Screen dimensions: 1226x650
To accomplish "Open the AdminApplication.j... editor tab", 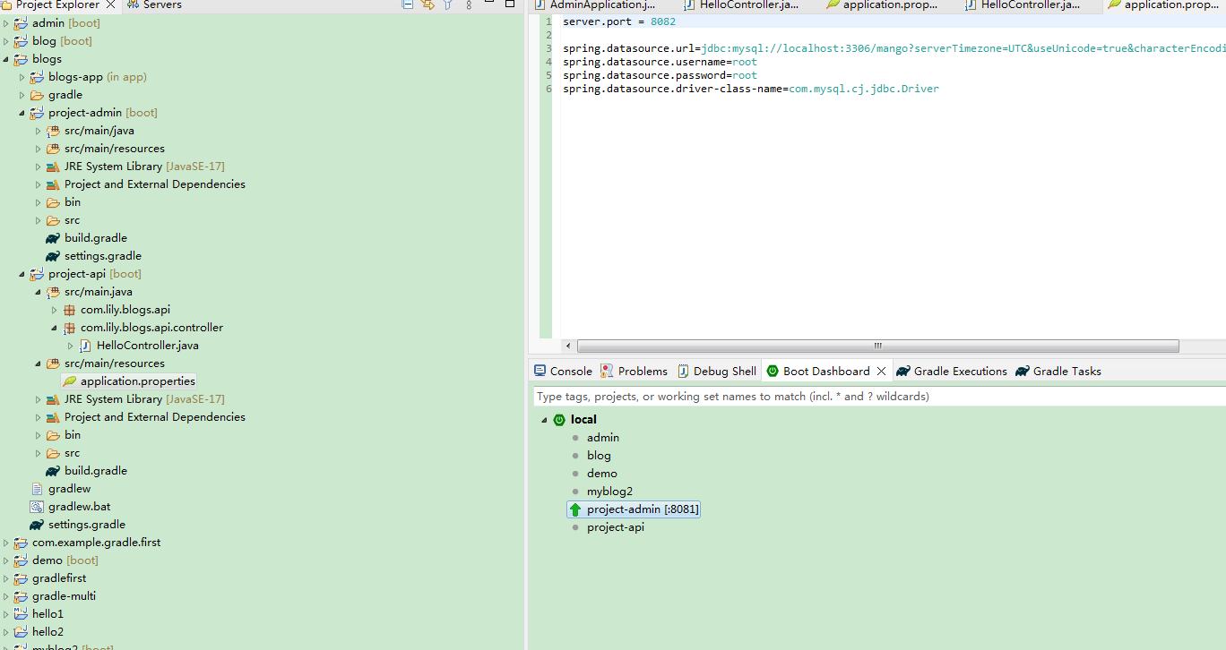I will (x=595, y=5).
